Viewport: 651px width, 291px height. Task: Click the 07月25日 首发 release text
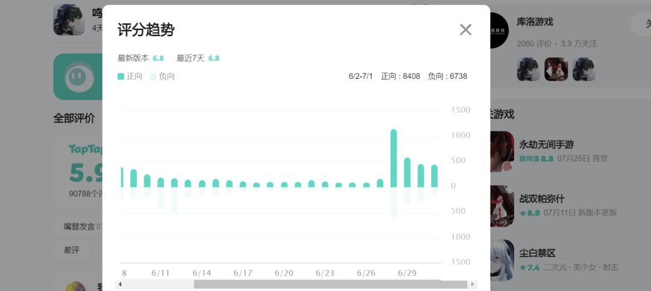tap(582, 158)
